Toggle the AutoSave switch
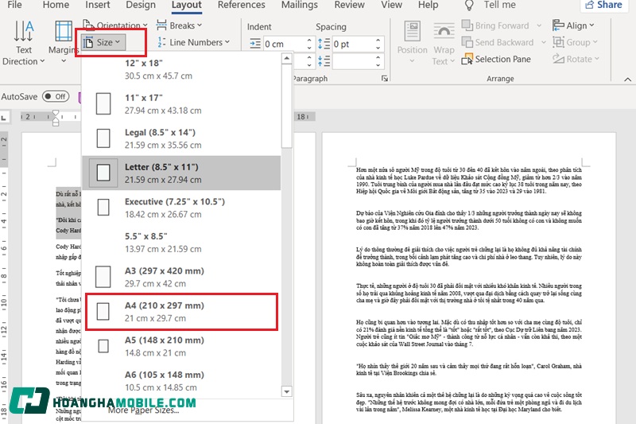The width and height of the screenshot is (636, 424). pyautogui.click(x=56, y=96)
